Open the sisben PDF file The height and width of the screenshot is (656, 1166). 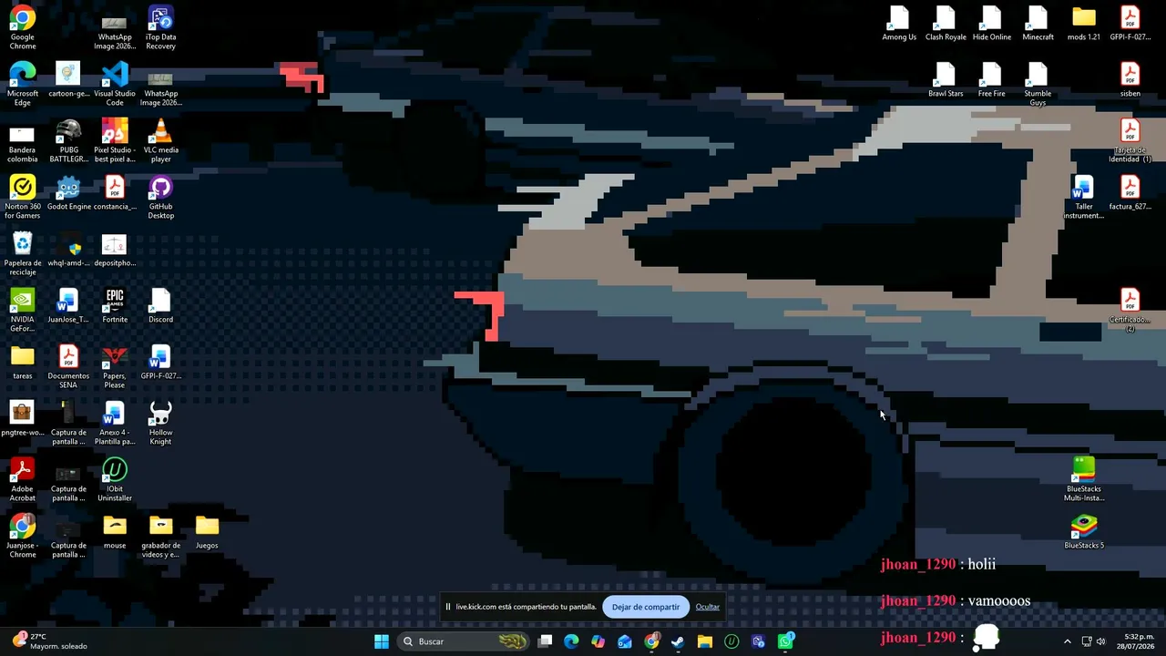tap(1130, 80)
